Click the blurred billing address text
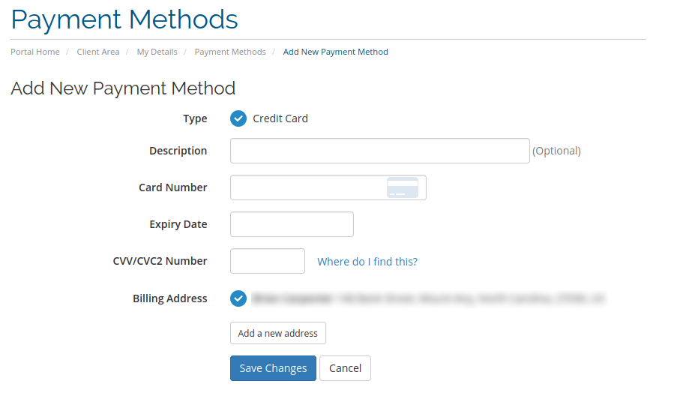The image size is (674, 405). tap(429, 298)
